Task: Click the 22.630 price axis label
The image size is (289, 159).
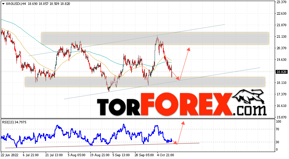Action: (x=281, y=14)
